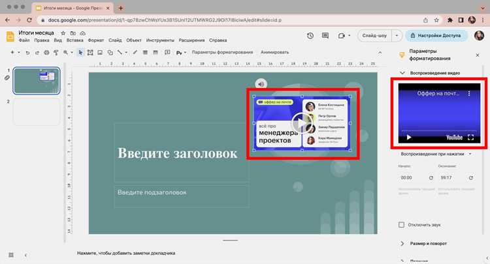Open the video call options arrow
Viewport: 490px width, 264px height.
tap(349, 36)
